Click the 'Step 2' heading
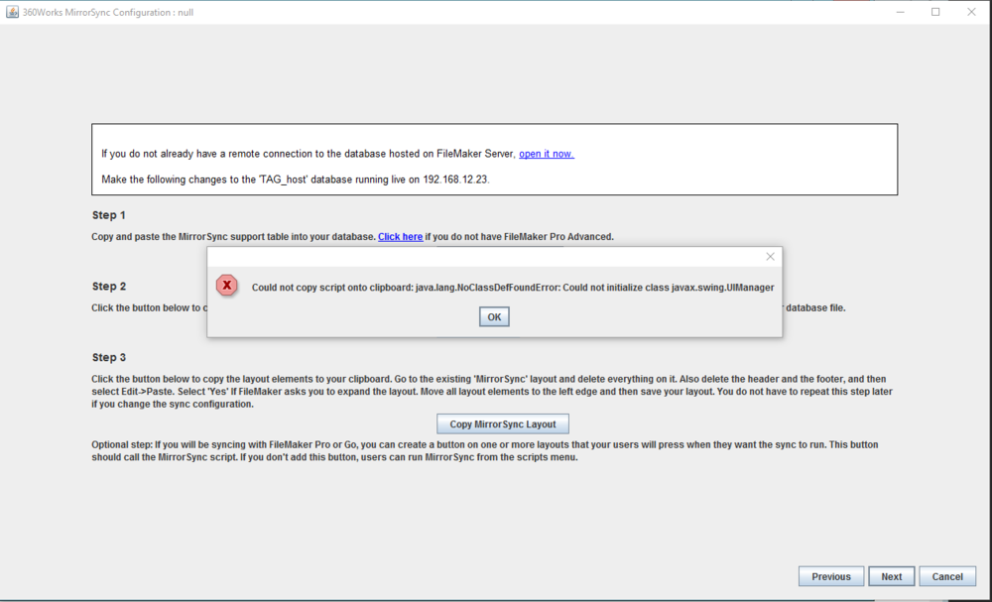This screenshot has width=992, height=602. pos(109,287)
